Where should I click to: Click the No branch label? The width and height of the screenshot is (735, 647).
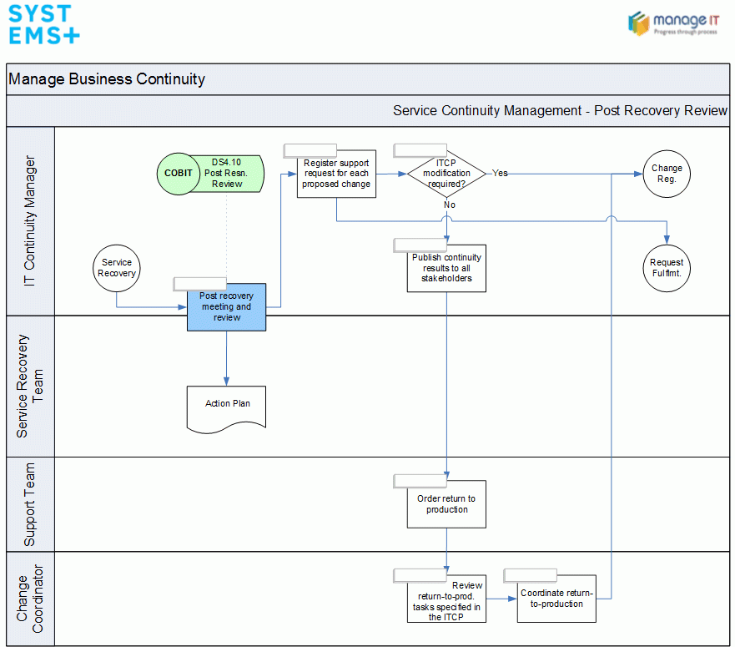click(450, 205)
